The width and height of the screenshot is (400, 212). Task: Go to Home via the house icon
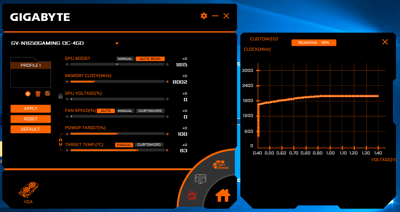(223, 196)
